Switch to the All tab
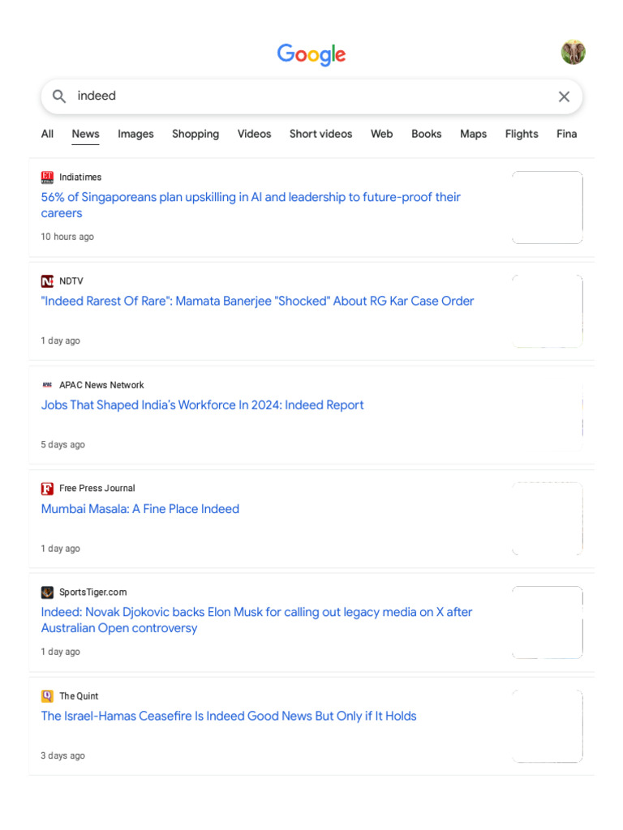Image resolution: width=623 pixels, height=830 pixels. 47,134
